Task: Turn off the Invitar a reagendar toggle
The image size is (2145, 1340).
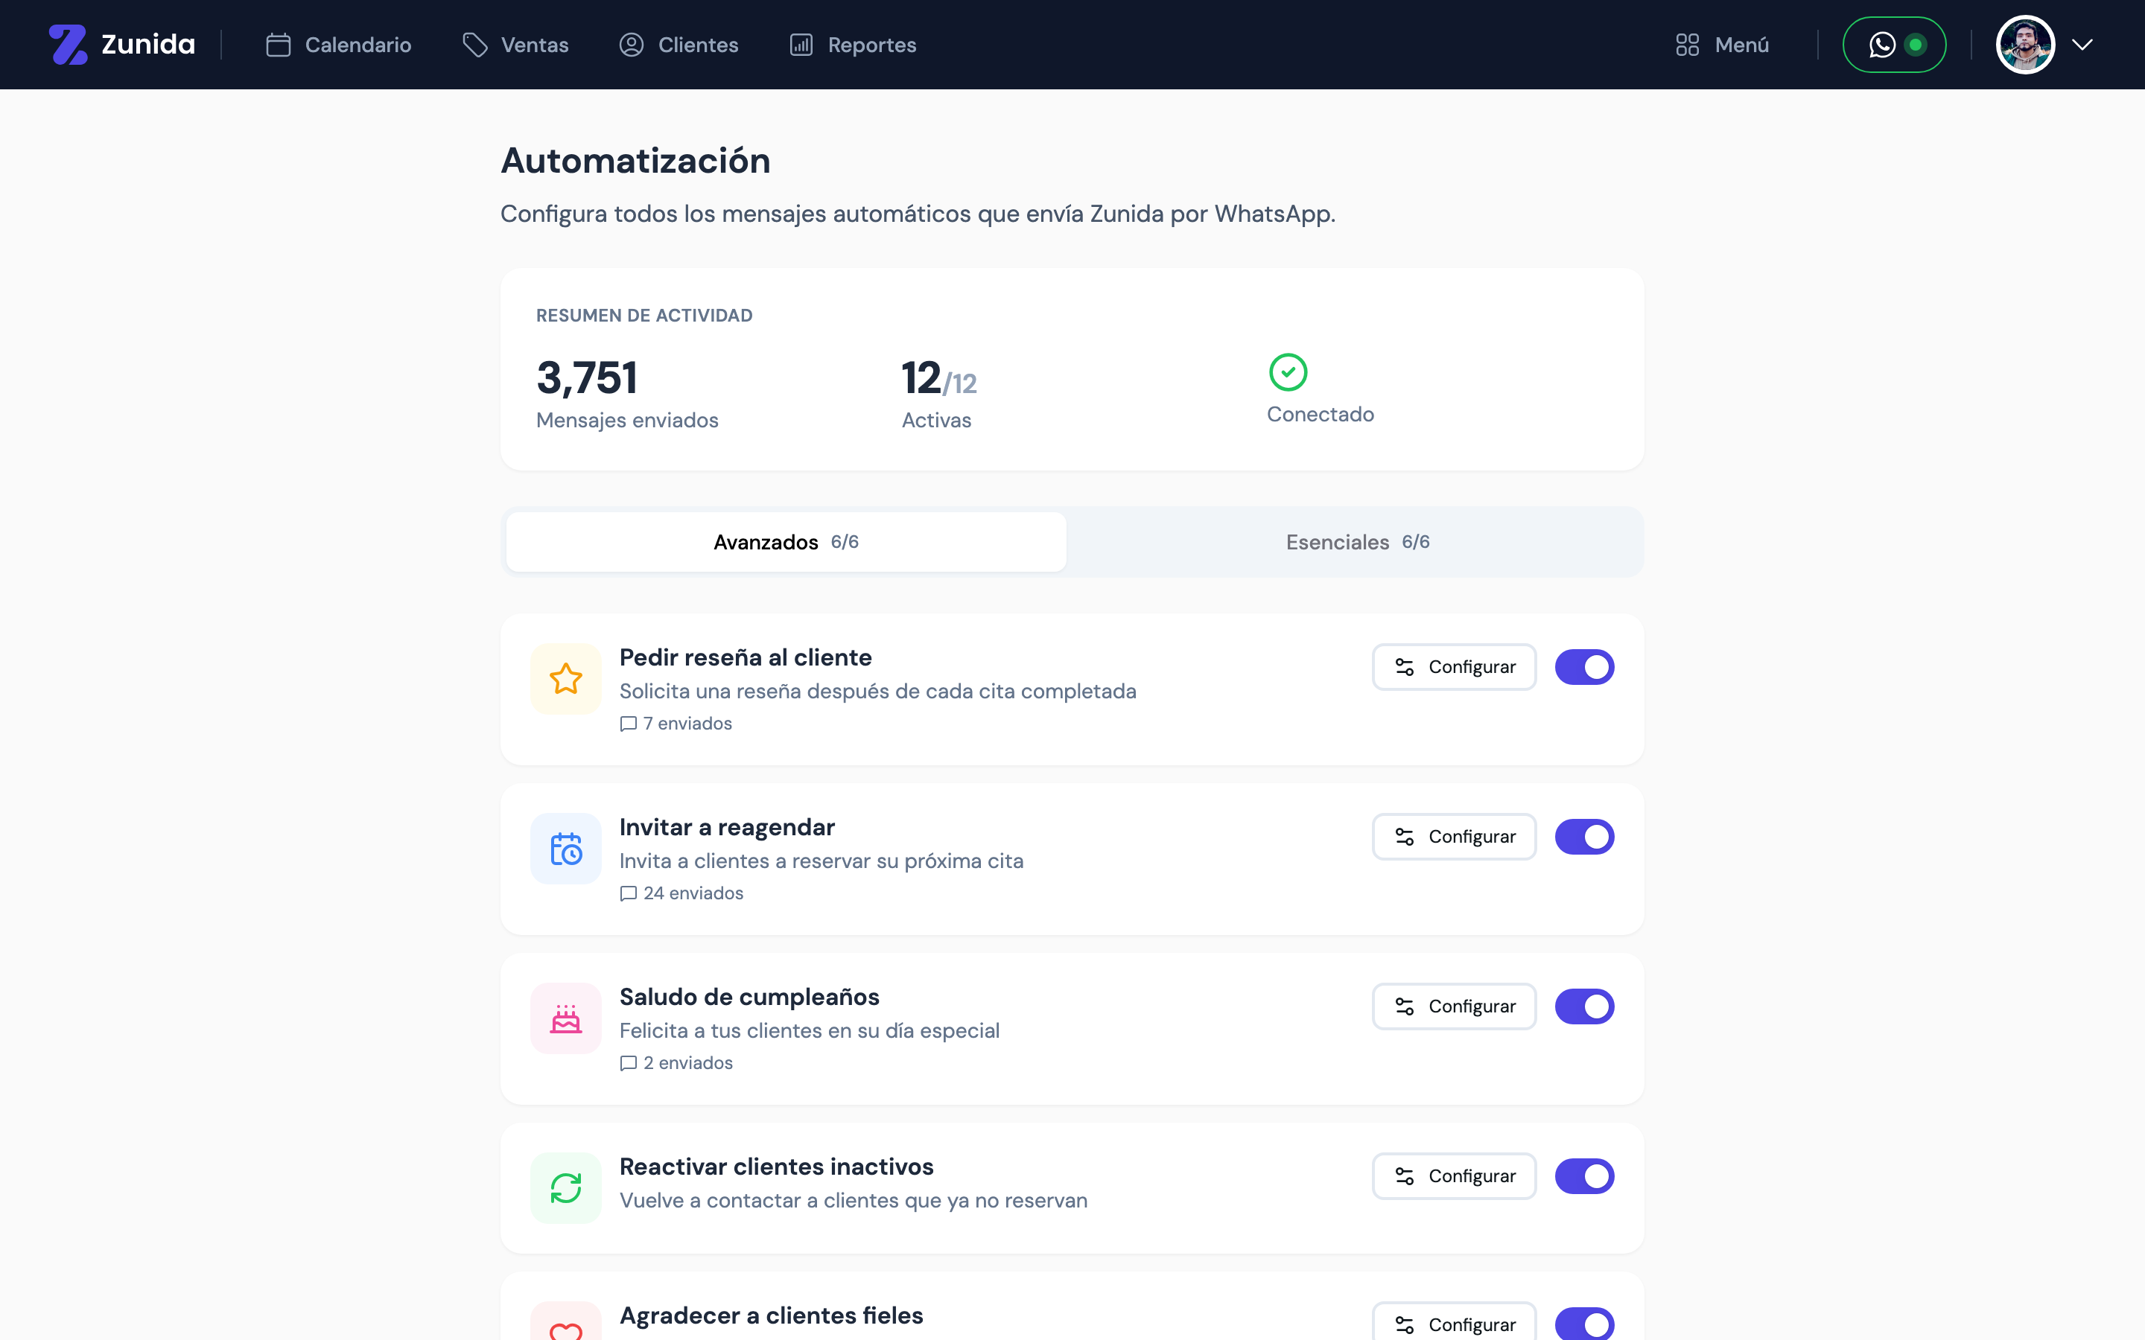Action: point(1584,837)
